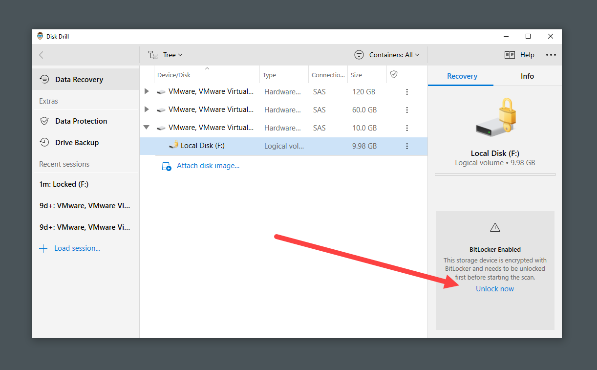Image resolution: width=597 pixels, height=370 pixels.
Task: Click SAS connection for the 60.0 GB disk
Action: pyautogui.click(x=319, y=109)
